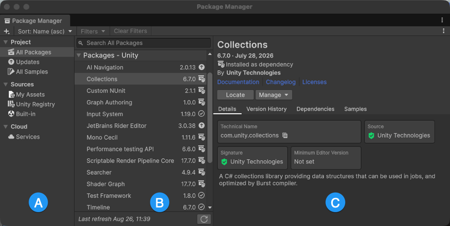
Task: Click the Signature verified shield icon
Action: pyautogui.click(x=224, y=162)
